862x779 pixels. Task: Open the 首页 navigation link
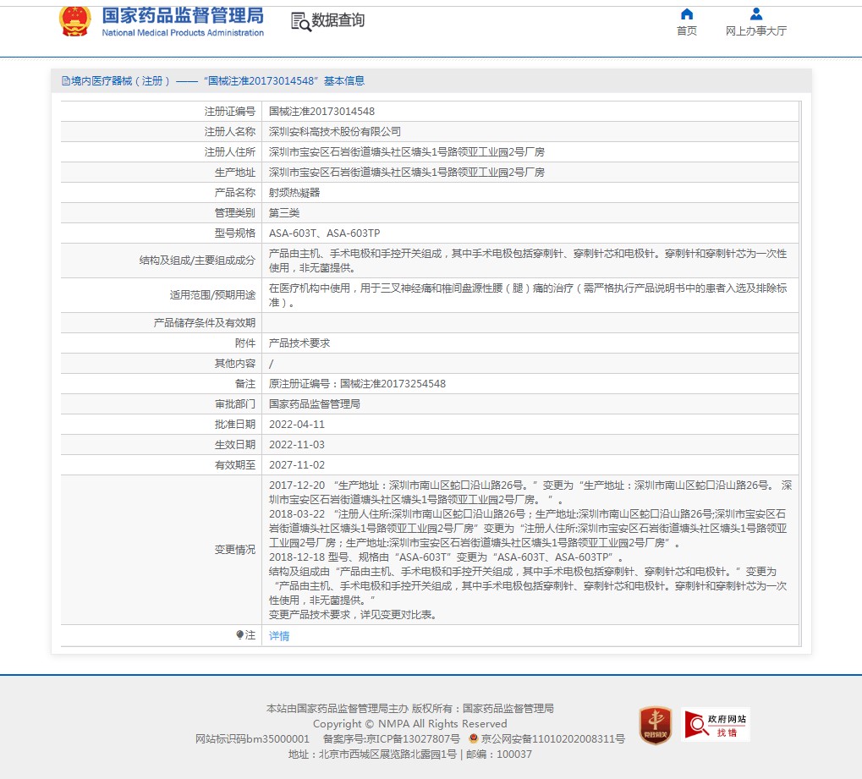tap(687, 30)
